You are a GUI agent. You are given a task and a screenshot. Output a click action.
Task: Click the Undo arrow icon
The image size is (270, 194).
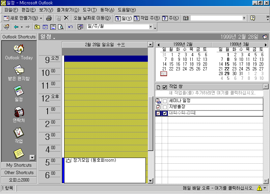pos(70,27)
